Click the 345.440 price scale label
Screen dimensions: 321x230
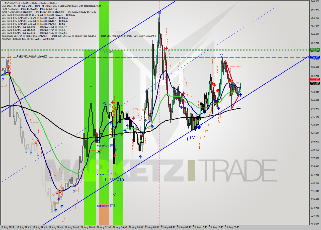point(315,117)
